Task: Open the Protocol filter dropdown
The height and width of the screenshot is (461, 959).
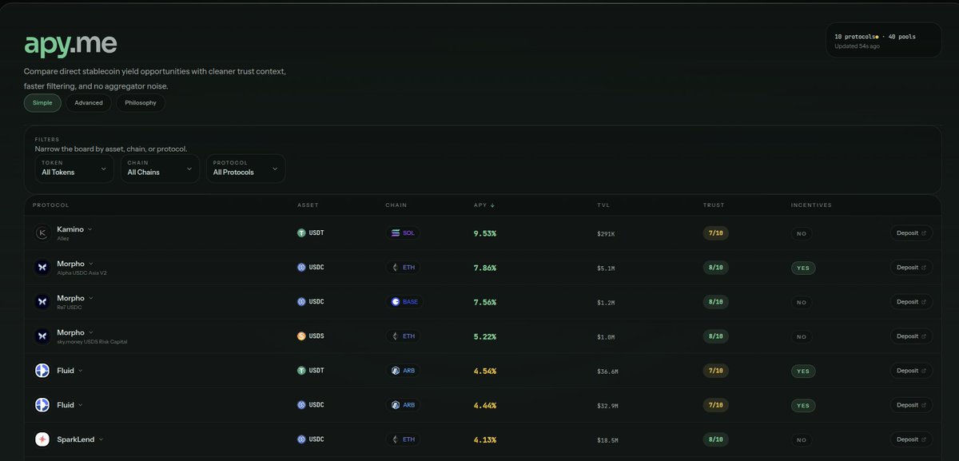Action: click(x=245, y=168)
